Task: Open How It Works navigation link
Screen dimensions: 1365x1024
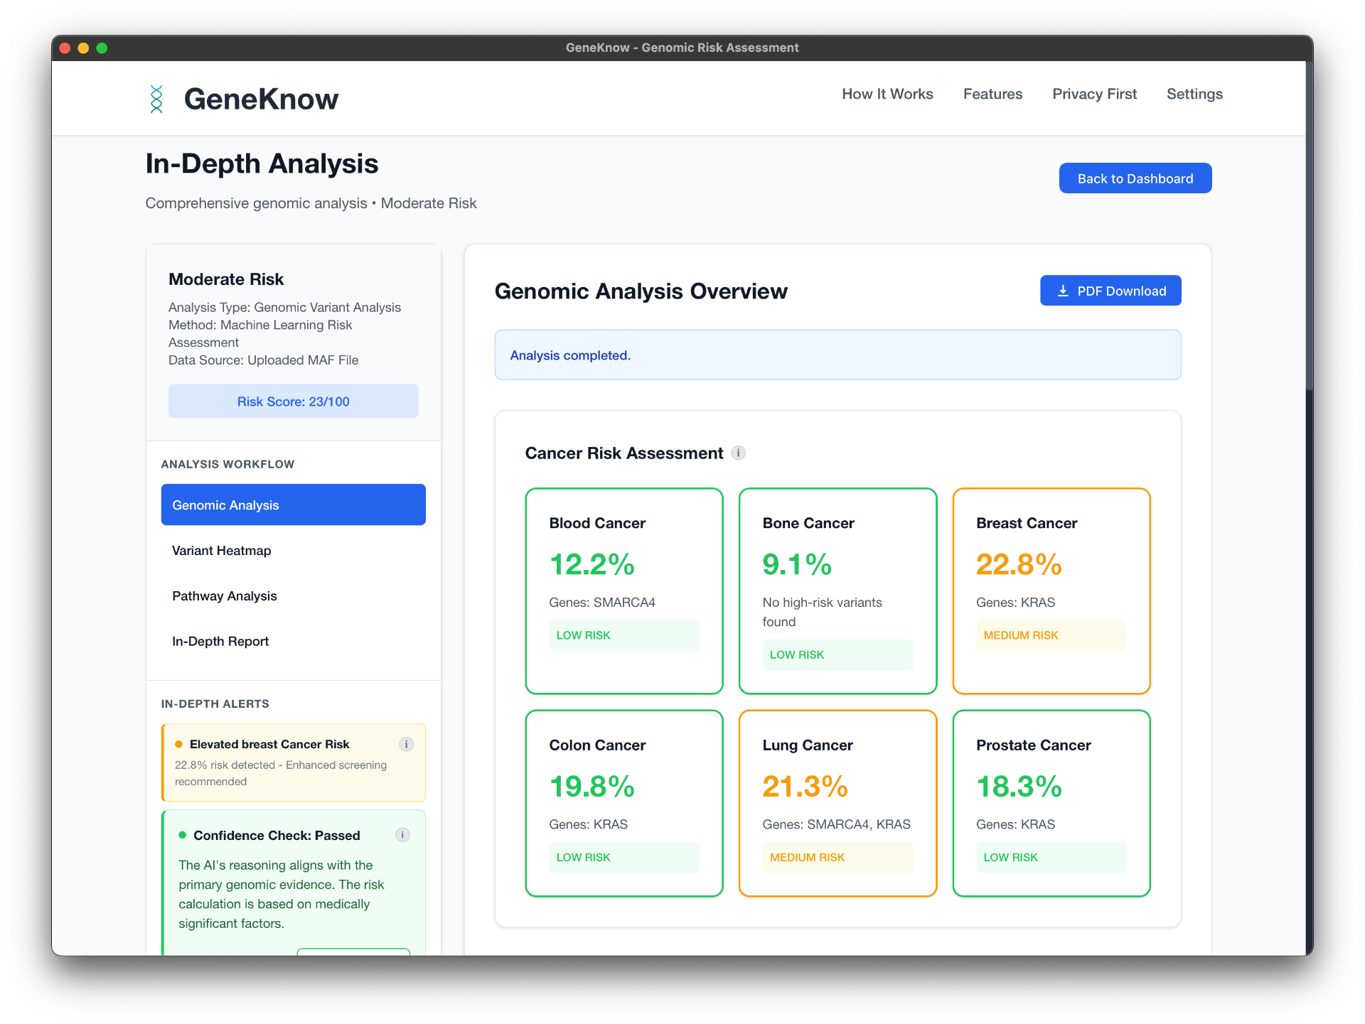Action: point(887,94)
